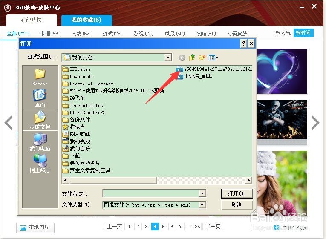Click the next skins right chevron
This screenshot has height=239, width=326.
pos(316,123)
